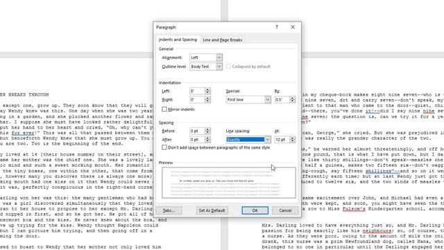Switch to Line and Page Breaks tab
Image resolution: width=444 pixels, height=250 pixels.
222,40
